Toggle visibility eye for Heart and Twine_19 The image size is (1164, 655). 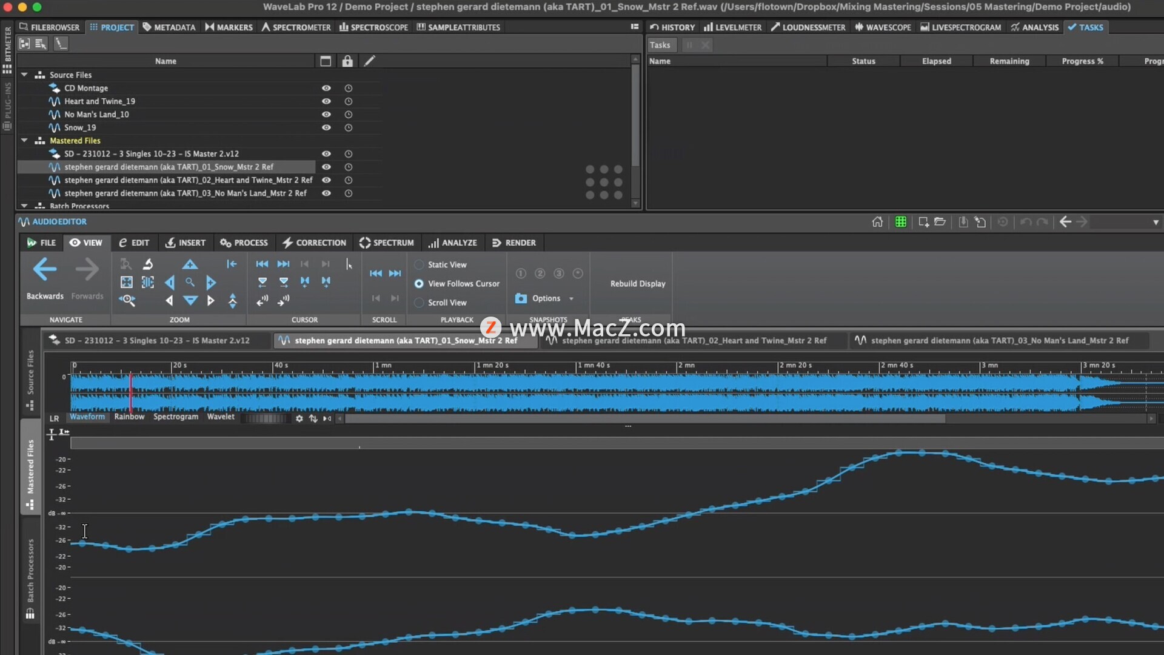tap(326, 101)
